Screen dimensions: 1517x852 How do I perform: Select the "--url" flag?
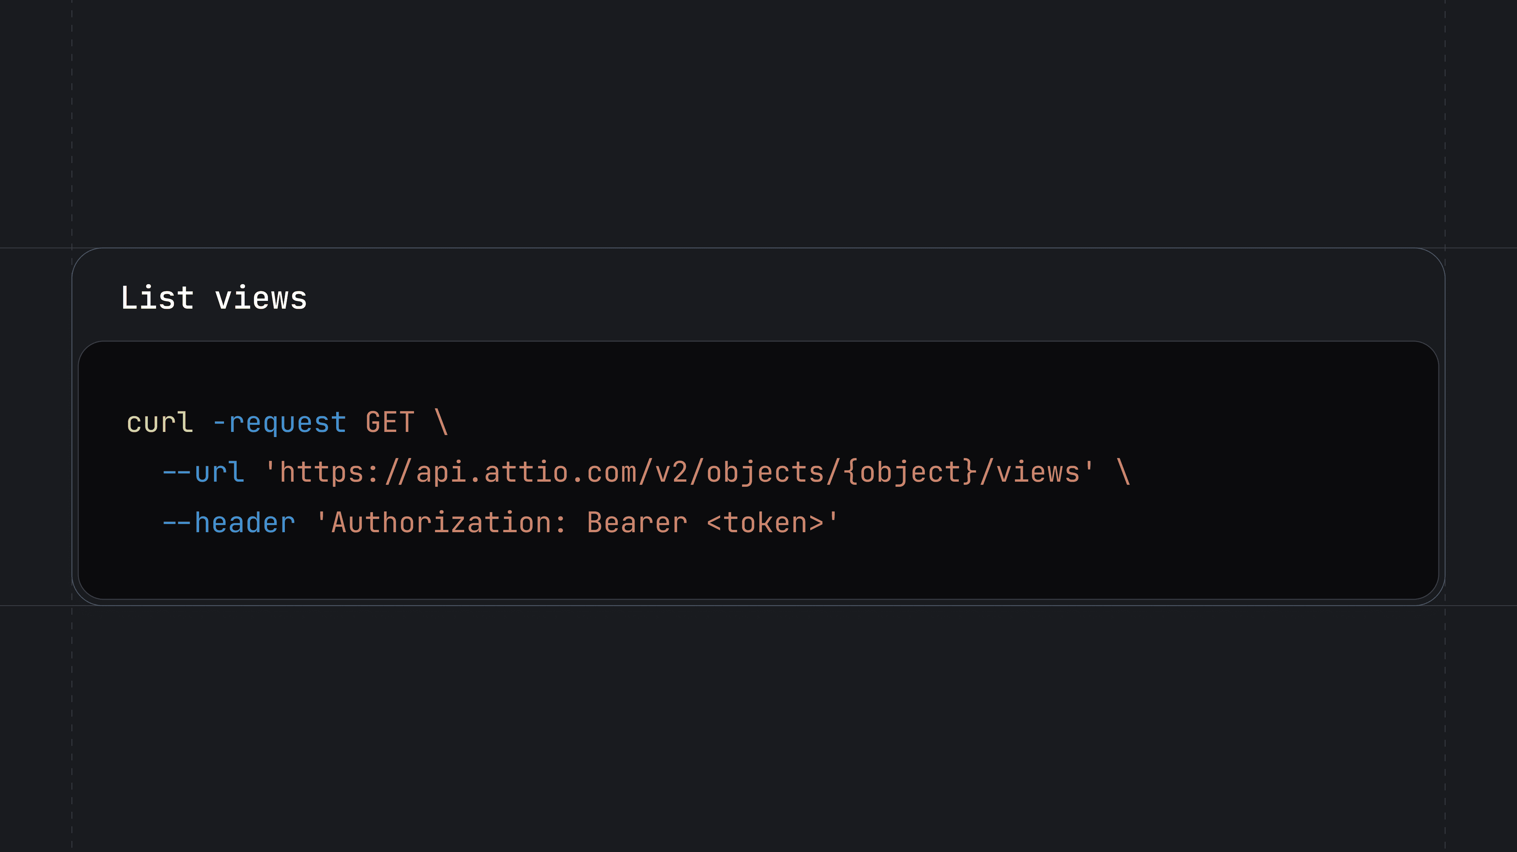click(x=203, y=473)
